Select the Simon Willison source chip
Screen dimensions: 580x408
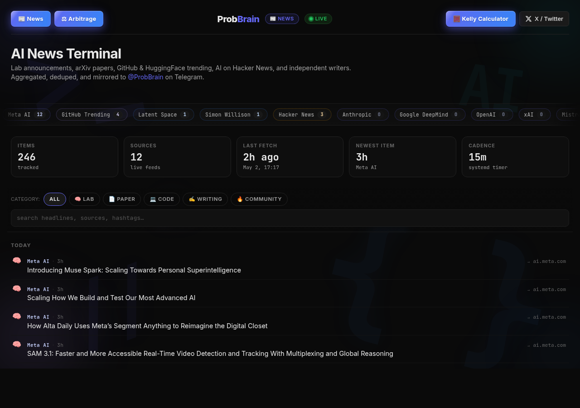click(233, 115)
